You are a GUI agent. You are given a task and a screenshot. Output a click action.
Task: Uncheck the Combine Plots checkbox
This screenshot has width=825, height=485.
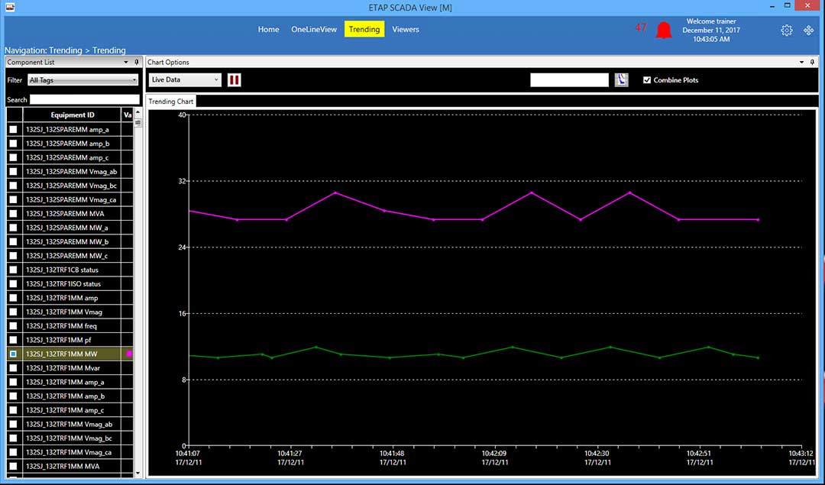(647, 80)
